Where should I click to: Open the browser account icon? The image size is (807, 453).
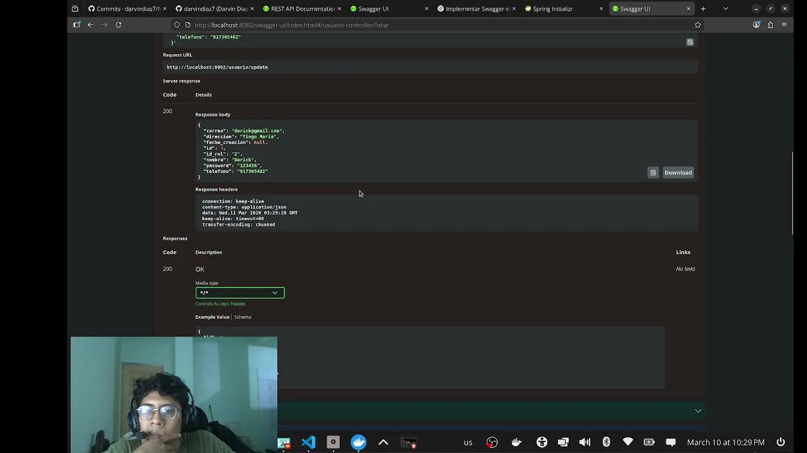coord(756,25)
